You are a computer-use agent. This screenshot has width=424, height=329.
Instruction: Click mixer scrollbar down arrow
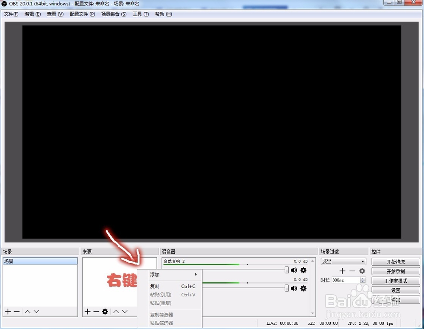pyautogui.click(x=312, y=313)
